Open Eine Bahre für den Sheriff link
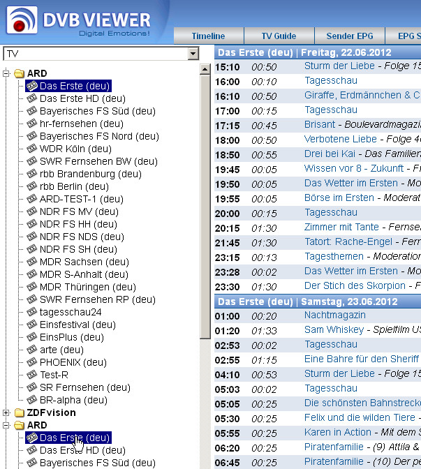 coord(362,359)
